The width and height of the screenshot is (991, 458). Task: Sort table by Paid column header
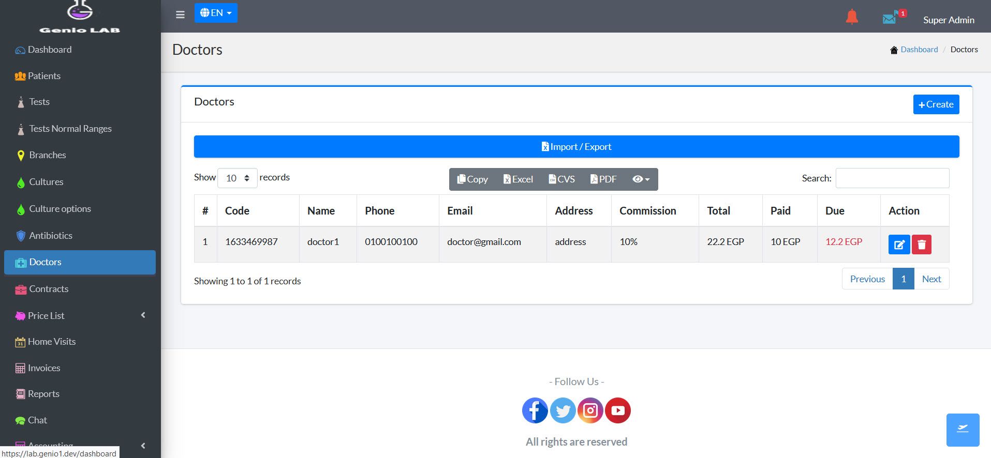point(790,211)
